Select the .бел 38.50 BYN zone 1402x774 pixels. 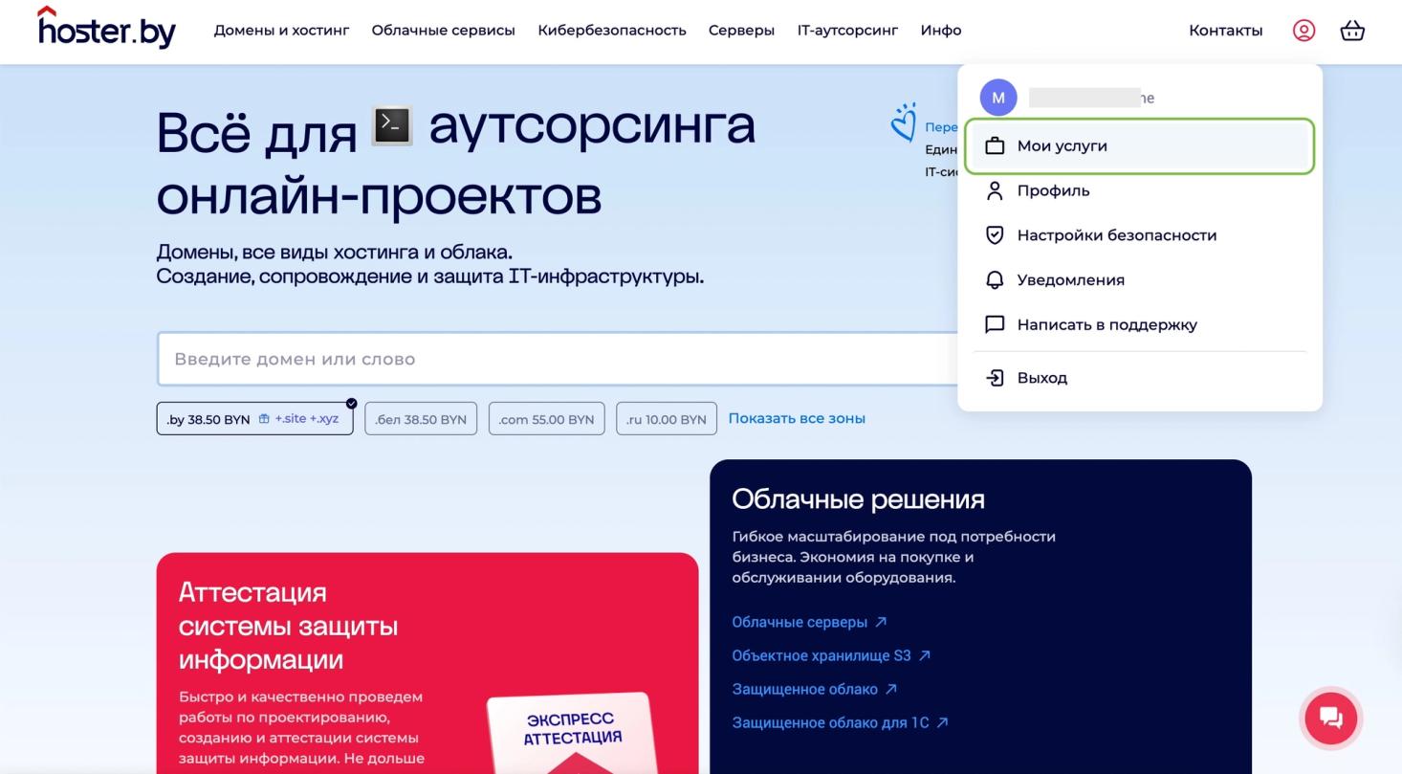pyautogui.click(x=421, y=419)
